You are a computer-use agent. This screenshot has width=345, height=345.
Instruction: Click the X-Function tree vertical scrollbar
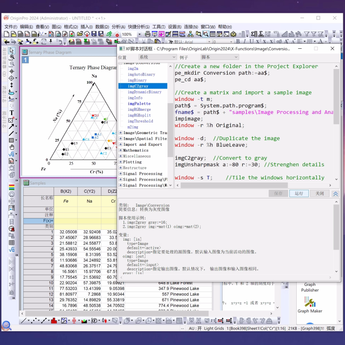click(x=170, y=130)
